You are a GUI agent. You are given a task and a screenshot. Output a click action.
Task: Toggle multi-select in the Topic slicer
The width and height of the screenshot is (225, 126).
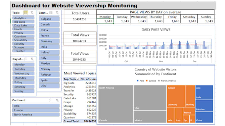(x=26, y=13)
